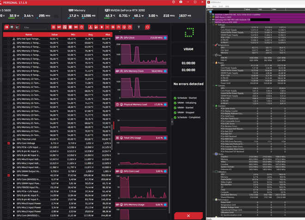Reset sensor min/max with circular arrow icon

pos(147,27)
